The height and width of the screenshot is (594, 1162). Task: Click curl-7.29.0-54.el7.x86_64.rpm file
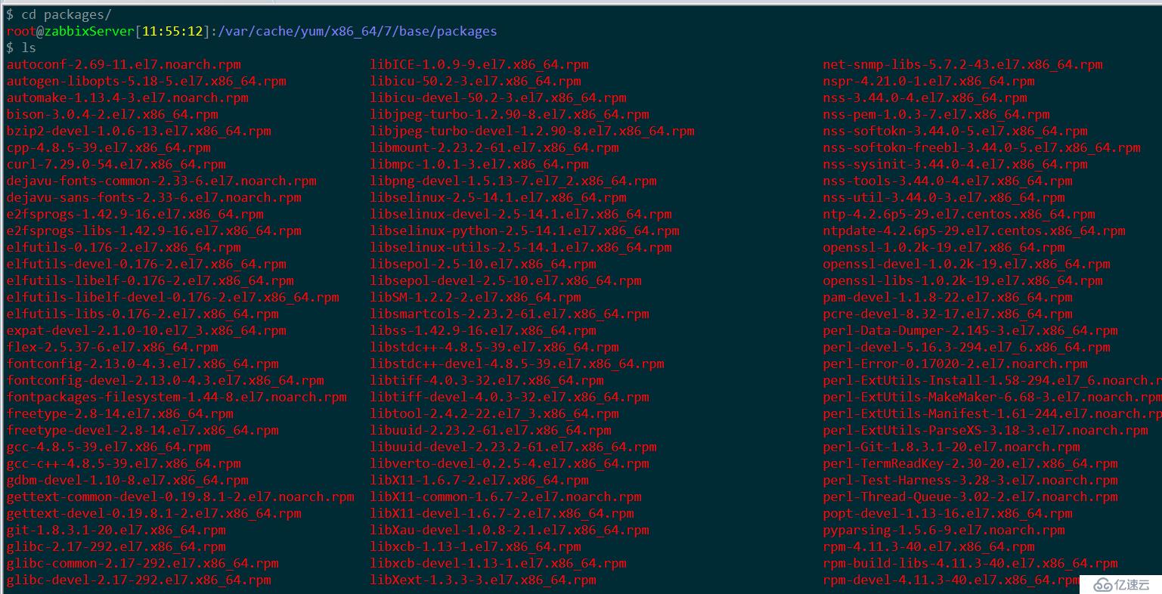pos(116,165)
